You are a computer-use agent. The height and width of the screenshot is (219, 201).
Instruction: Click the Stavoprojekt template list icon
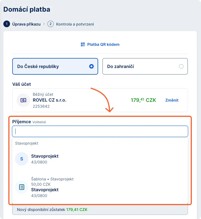click(x=22, y=187)
